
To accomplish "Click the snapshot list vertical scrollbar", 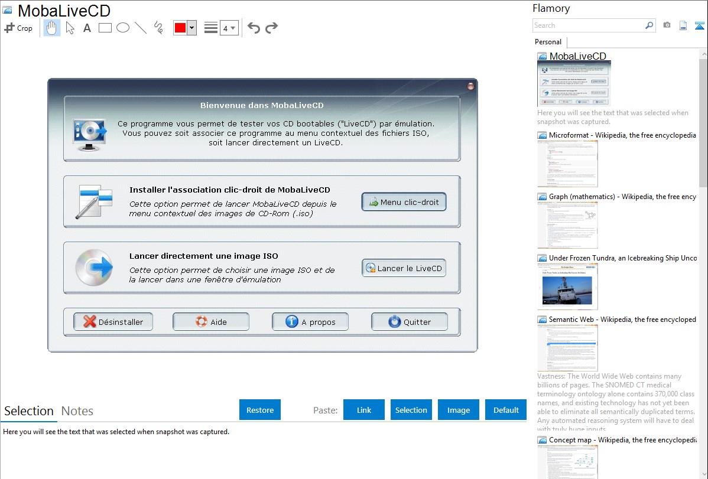I will 703,123.
